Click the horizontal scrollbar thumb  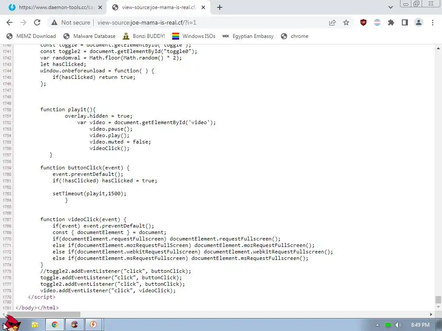44,314
